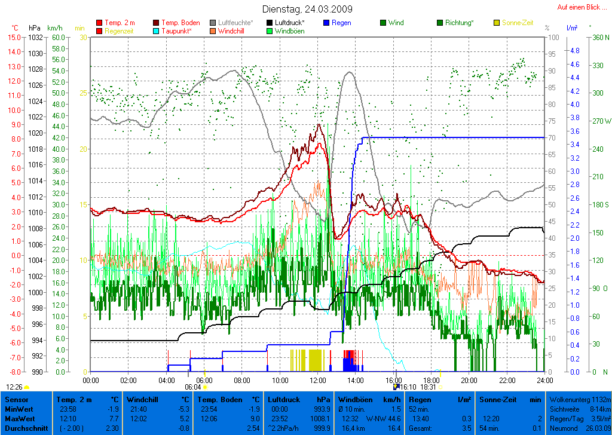
Task: Click the sunrise sun icon at 06:04
Action: point(205,387)
